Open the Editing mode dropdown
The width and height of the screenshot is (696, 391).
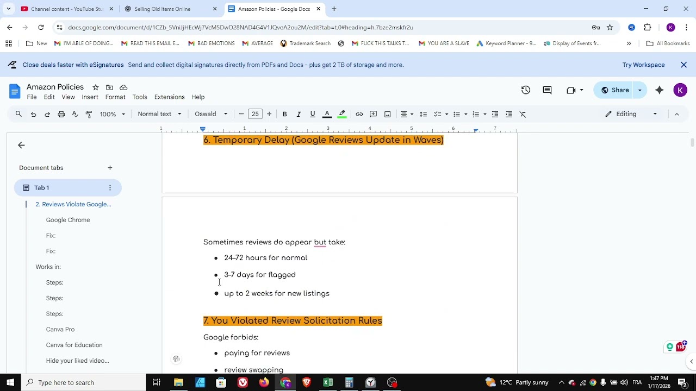[631, 114]
